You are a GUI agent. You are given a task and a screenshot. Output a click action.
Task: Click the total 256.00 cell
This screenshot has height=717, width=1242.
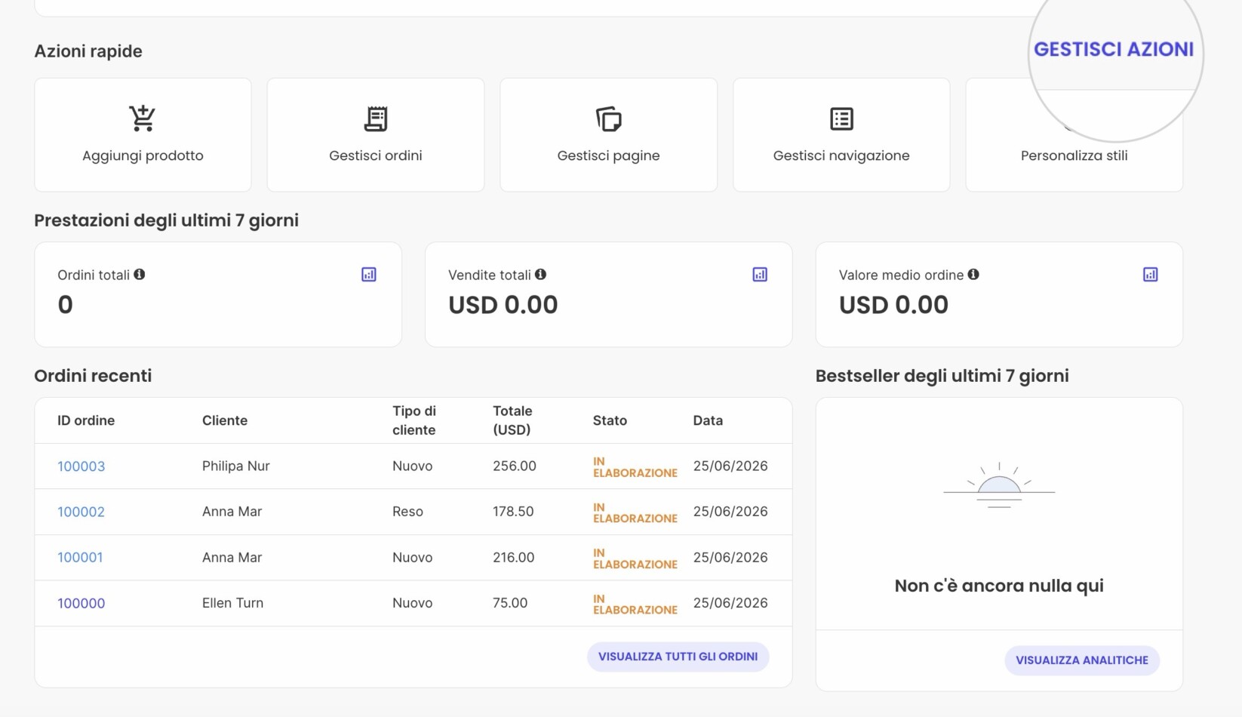[x=515, y=466]
